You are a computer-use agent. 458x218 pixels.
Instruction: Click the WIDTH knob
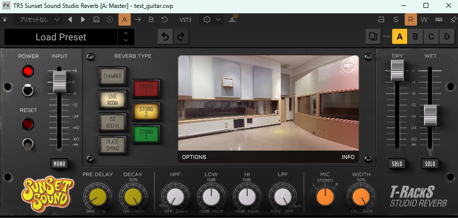361,197
